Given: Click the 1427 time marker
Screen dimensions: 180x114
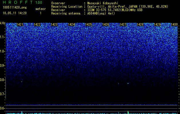Looking at the screenshot, I should [123, 25].
